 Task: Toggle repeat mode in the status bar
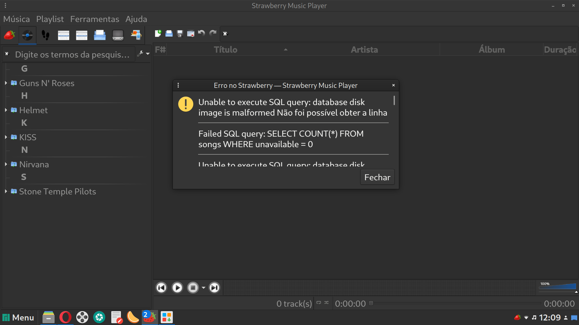319,303
